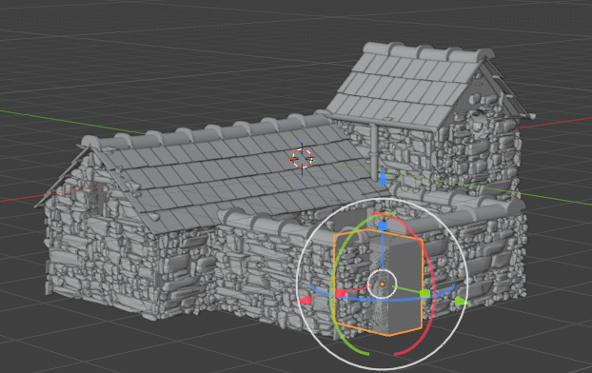This screenshot has width=592, height=373.
Task: Click the blue Z-axis scale cube handle
Action: pos(383,226)
